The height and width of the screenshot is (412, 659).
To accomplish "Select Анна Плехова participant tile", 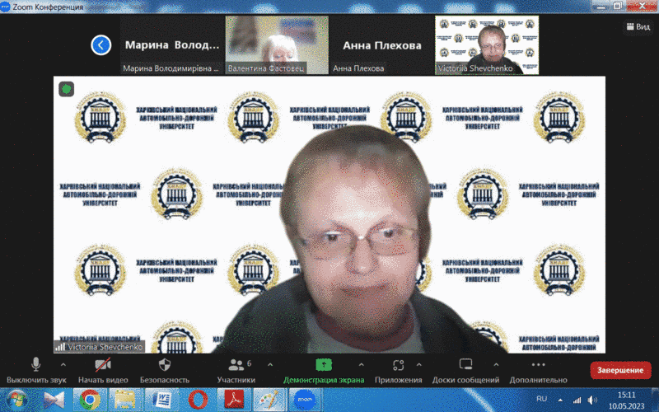I will (x=381, y=45).
